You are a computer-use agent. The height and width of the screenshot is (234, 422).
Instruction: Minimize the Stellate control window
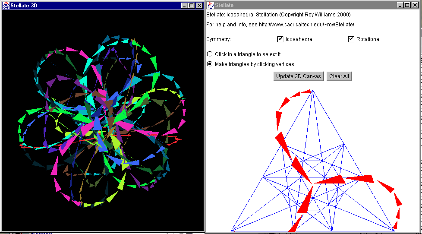[x=400, y=5]
